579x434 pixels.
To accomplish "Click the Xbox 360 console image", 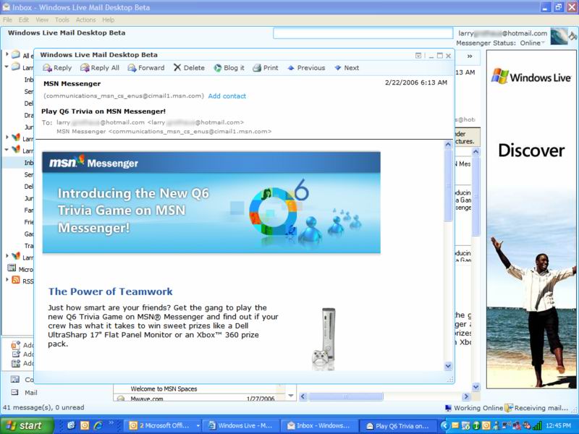I will (324, 339).
